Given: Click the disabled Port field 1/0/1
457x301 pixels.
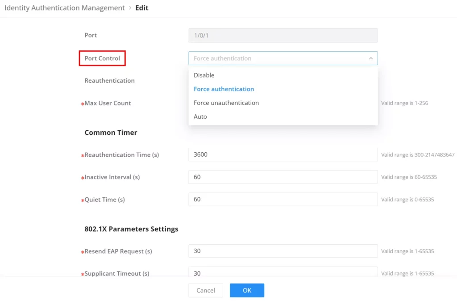Looking at the screenshot, I should pos(283,35).
